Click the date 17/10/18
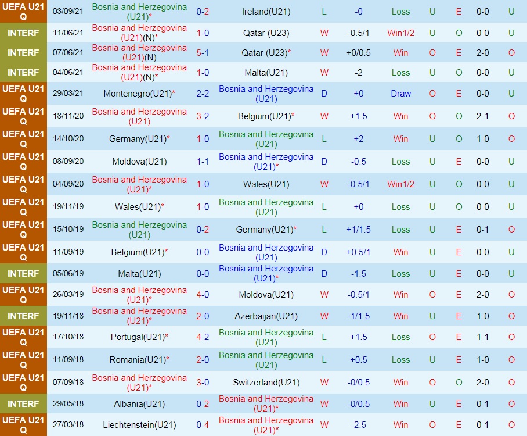527x436 pixels. click(x=68, y=337)
